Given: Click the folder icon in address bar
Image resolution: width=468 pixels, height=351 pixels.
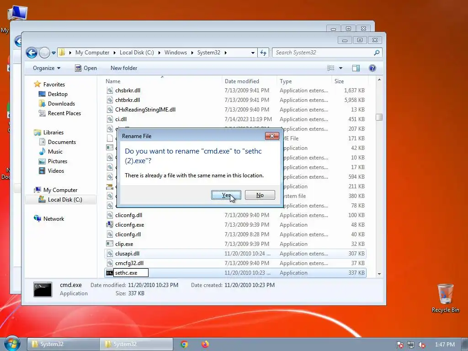Looking at the screenshot, I should pyautogui.click(x=62, y=53).
